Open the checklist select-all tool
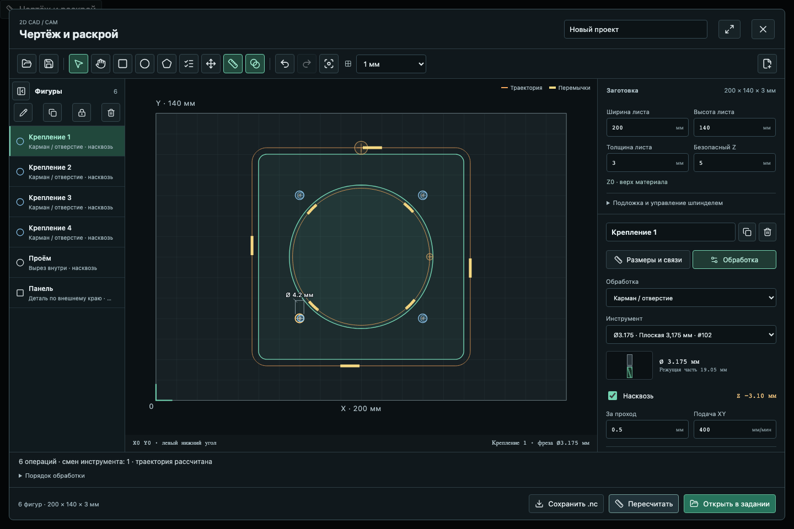Image resolution: width=794 pixels, height=529 pixels. click(189, 64)
